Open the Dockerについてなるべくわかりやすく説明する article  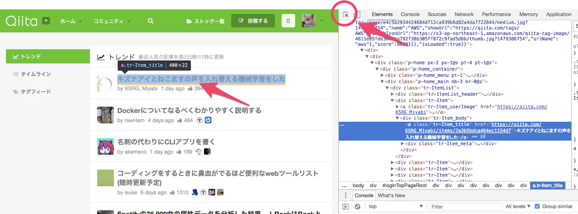[189, 110]
